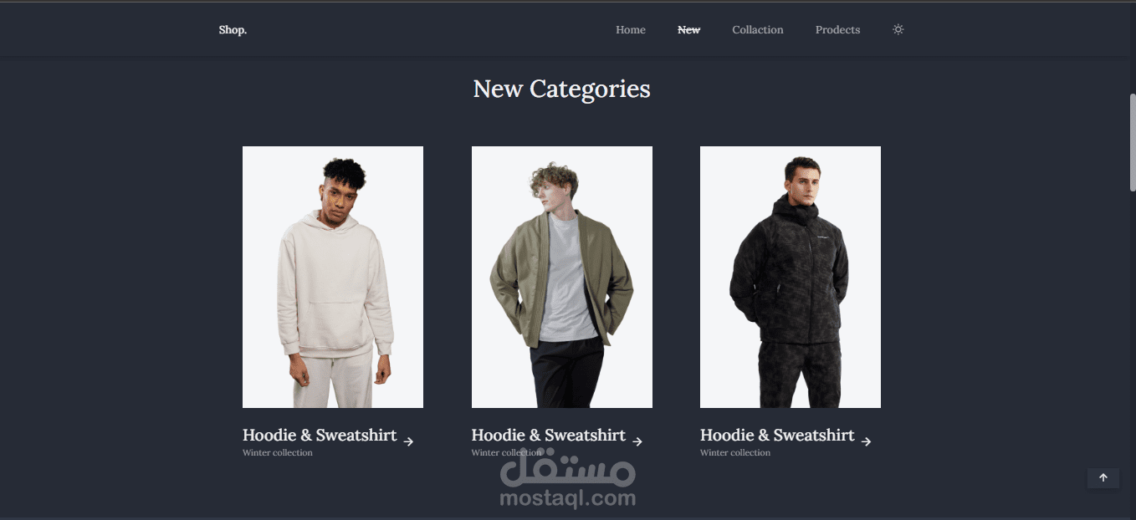Open the olive jacket model image
Viewport: 1136px width, 520px height.
point(562,277)
